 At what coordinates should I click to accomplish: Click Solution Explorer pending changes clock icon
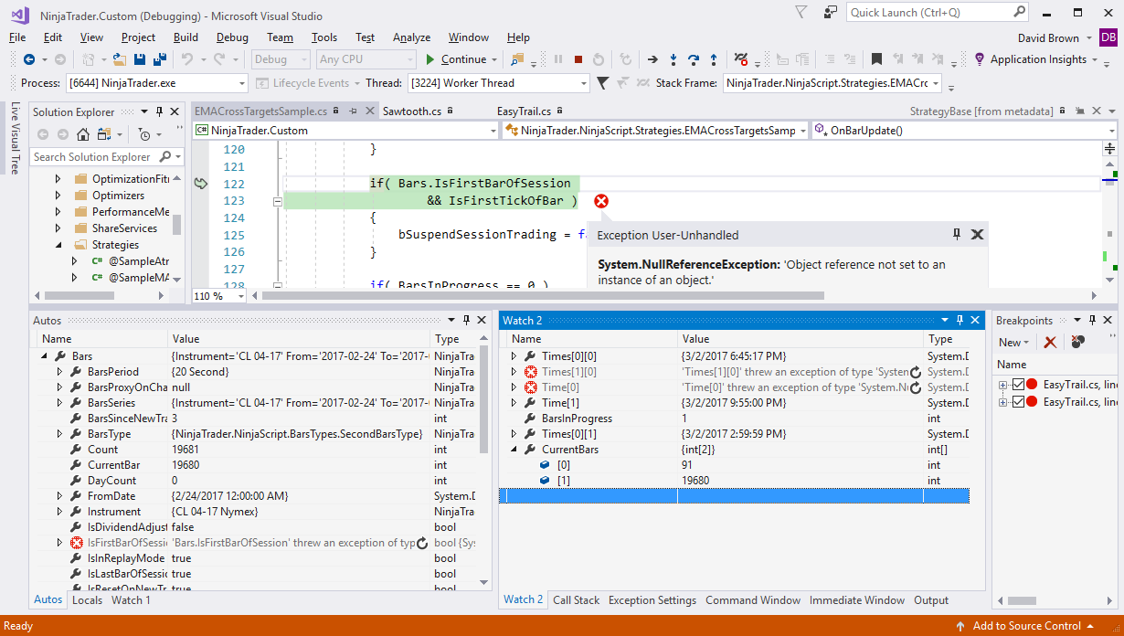144,134
